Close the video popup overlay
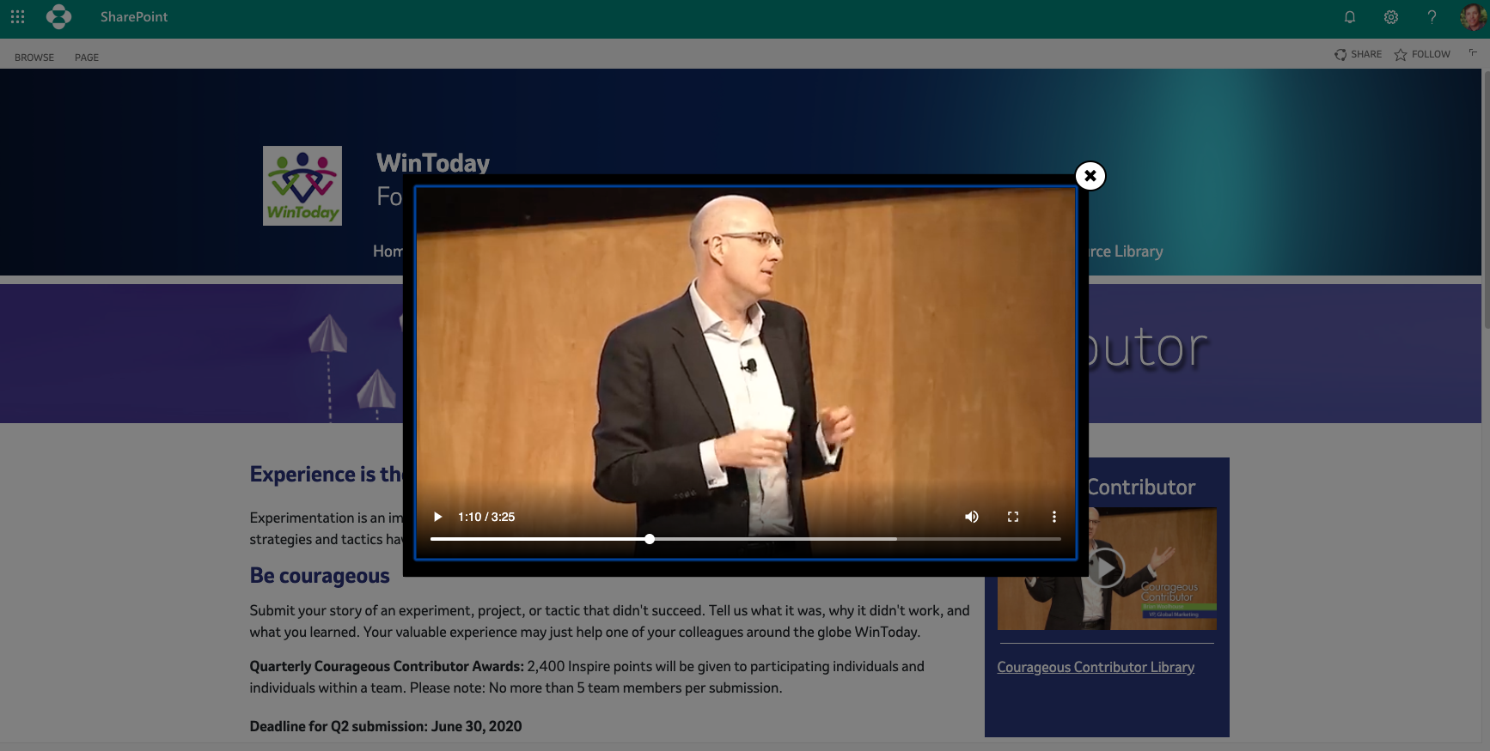The image size is (1490, 751). click(1090, 176)
